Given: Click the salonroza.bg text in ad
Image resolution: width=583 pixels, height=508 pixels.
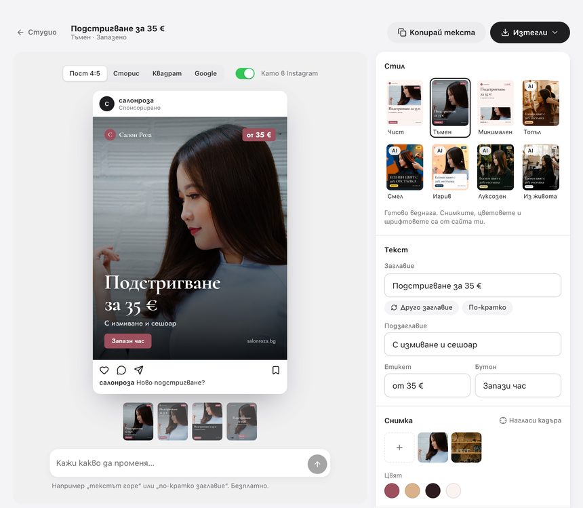Looking at the screenshot, I should point(261,340).
